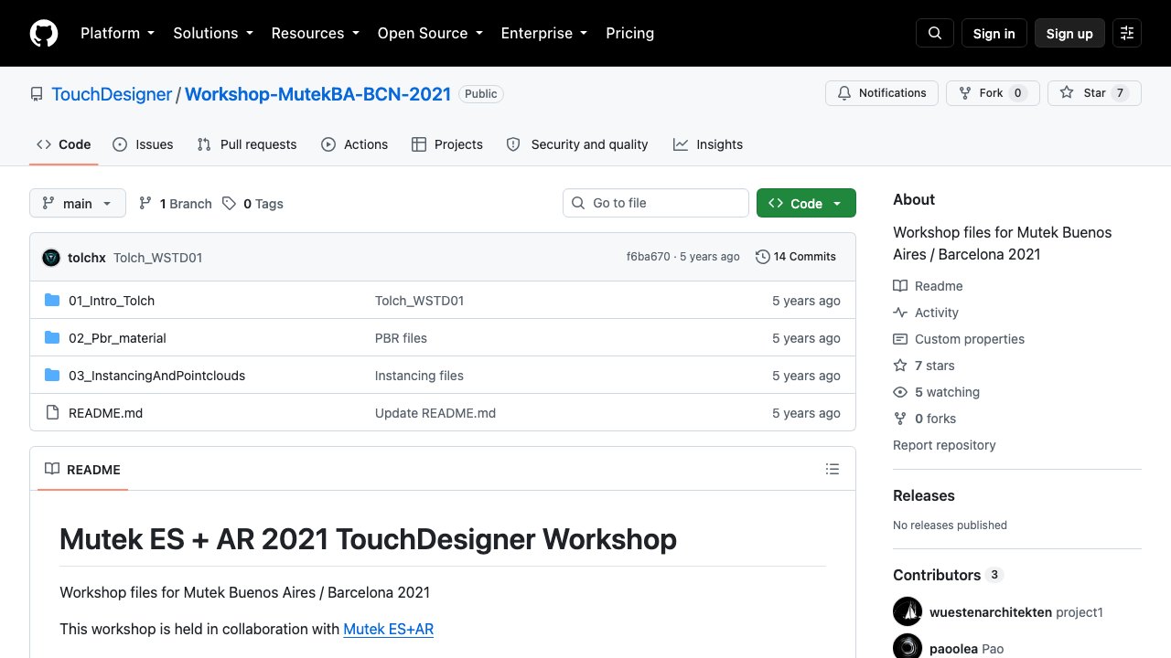Click wuestenarchitekten contributor avatar
1171x658 pixels.
pyautogui.click(x=908, y=611)
